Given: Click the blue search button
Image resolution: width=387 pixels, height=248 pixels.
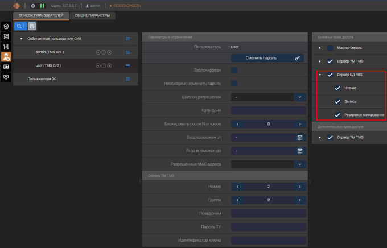Looking at the screenshot, I should 19,26.
